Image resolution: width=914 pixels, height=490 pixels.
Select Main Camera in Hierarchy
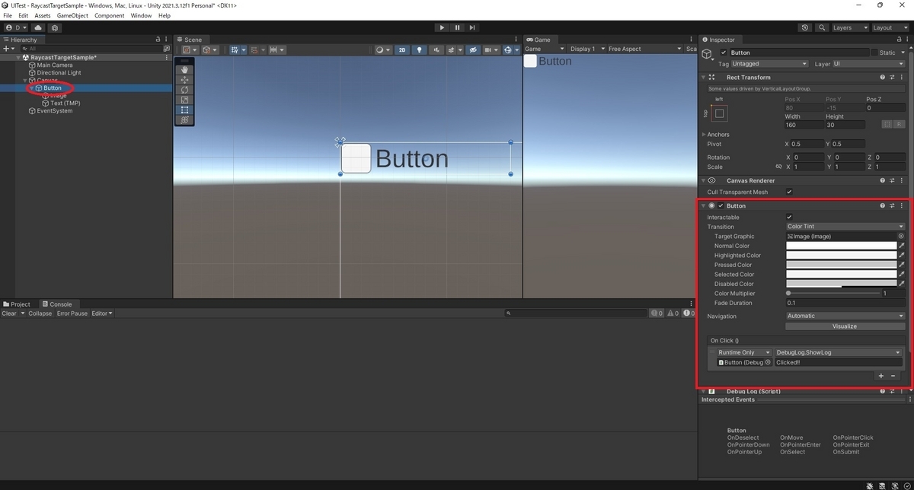[x=55, y=65]
